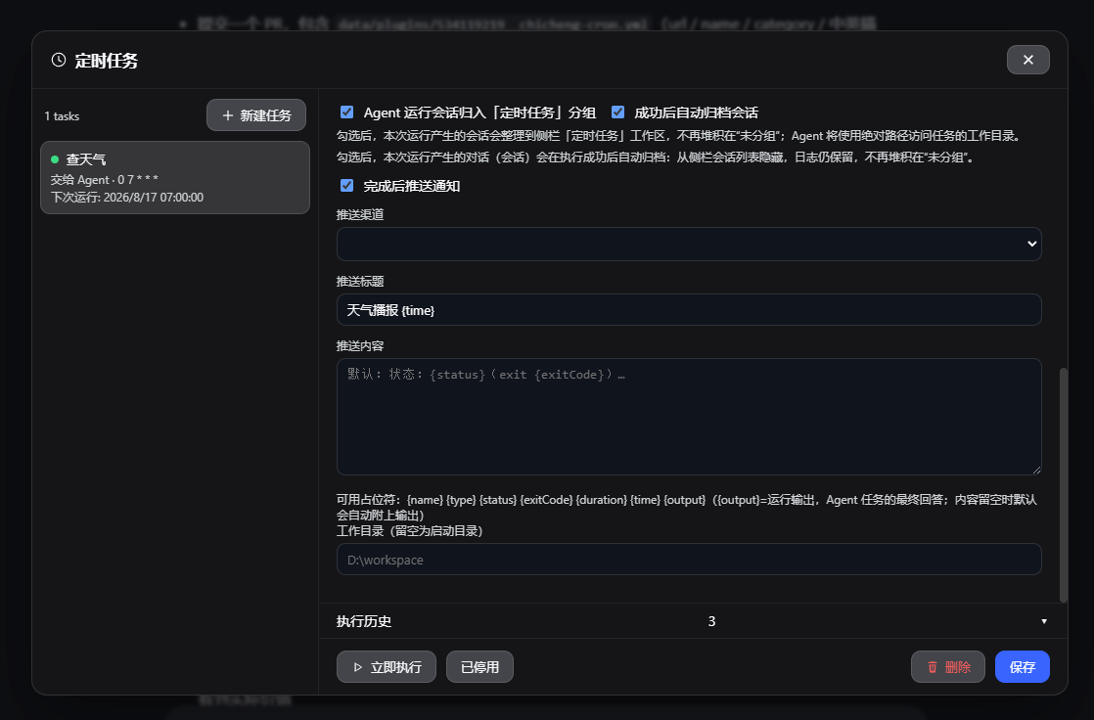Viewport: 1094px width, 720px height.
Task: Click the green status dot of 查天气
Action: (55, 159)
